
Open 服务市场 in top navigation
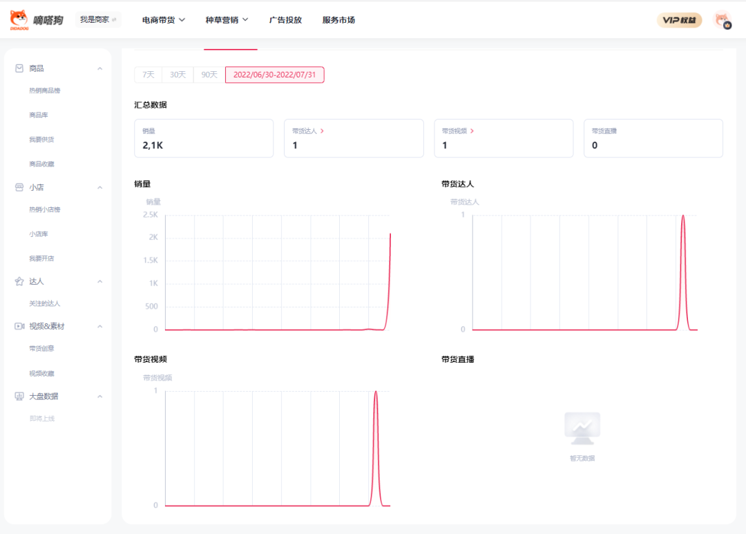click(x=338, y=20)
